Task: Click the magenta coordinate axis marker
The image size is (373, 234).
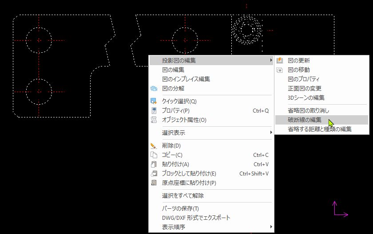Action: [x=341, y=209]
